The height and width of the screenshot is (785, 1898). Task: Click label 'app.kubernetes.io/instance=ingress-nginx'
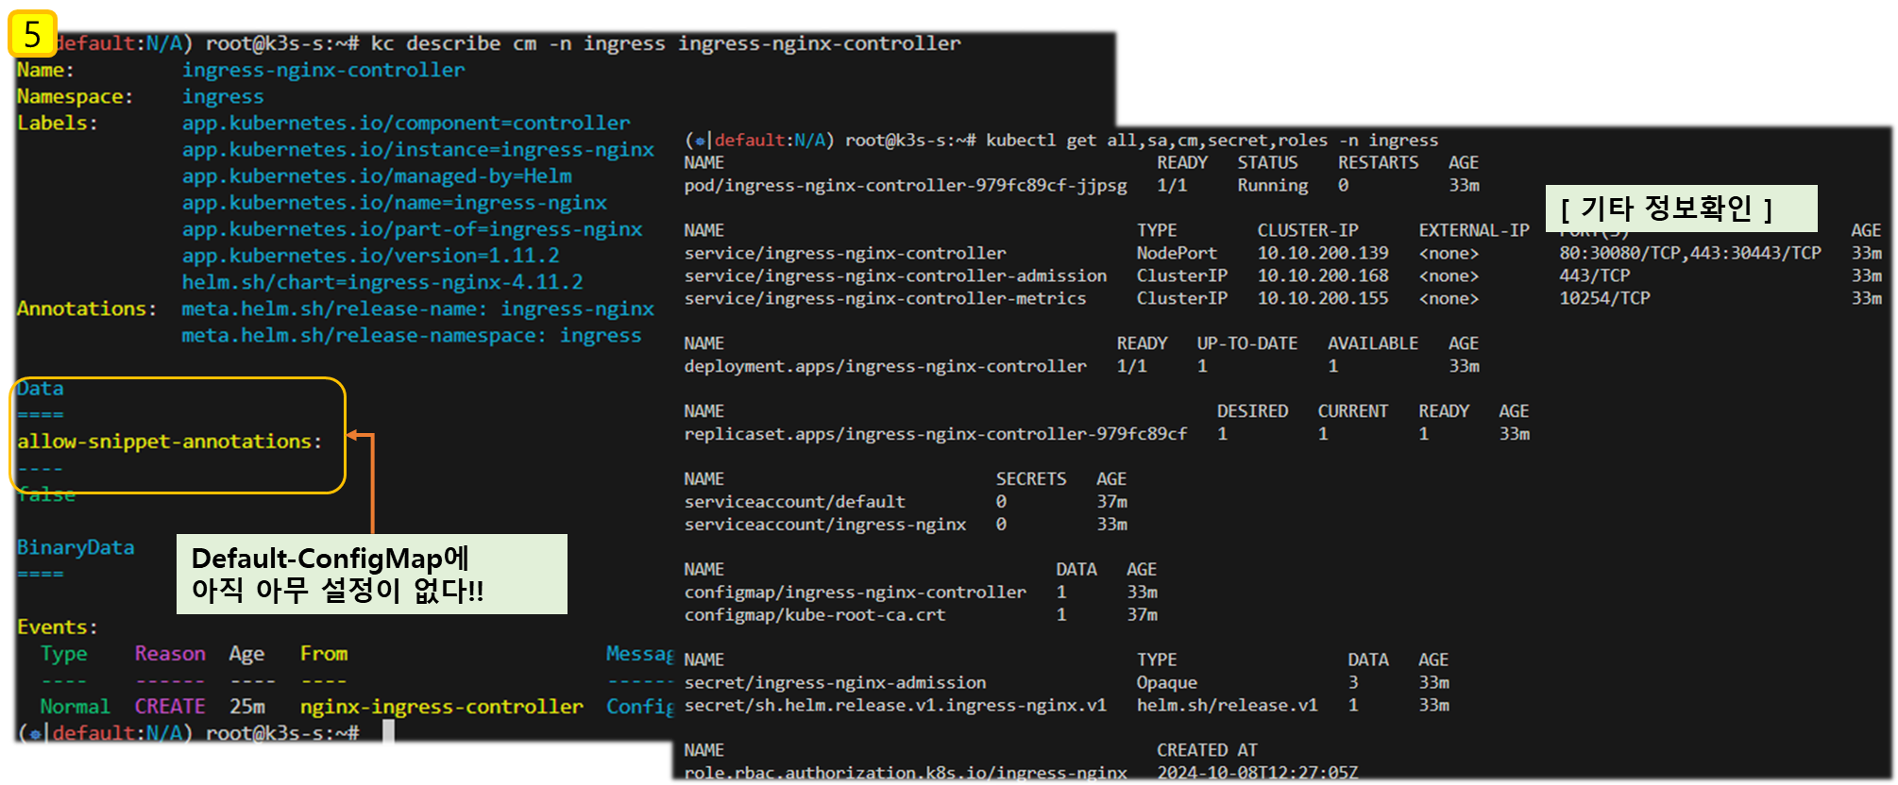pyautogui.click(x=417, y=149)
